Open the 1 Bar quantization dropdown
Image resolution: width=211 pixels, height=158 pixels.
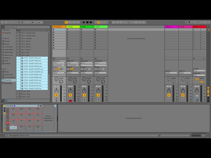40,22
